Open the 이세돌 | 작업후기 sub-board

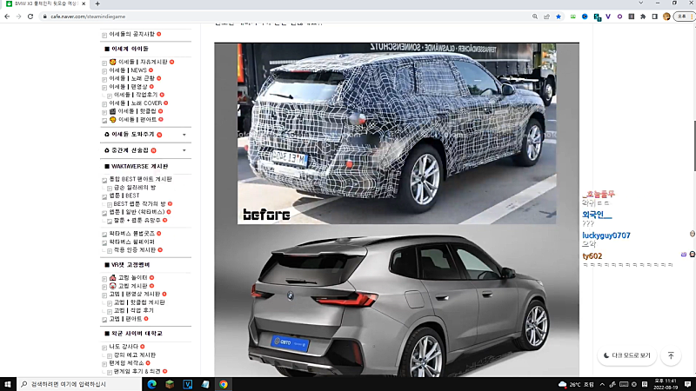click(136, 95)
